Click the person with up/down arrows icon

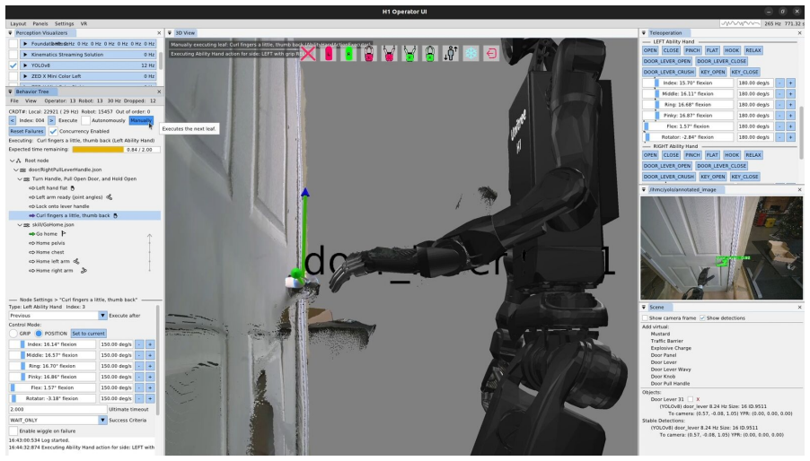(x=451, y=54)
